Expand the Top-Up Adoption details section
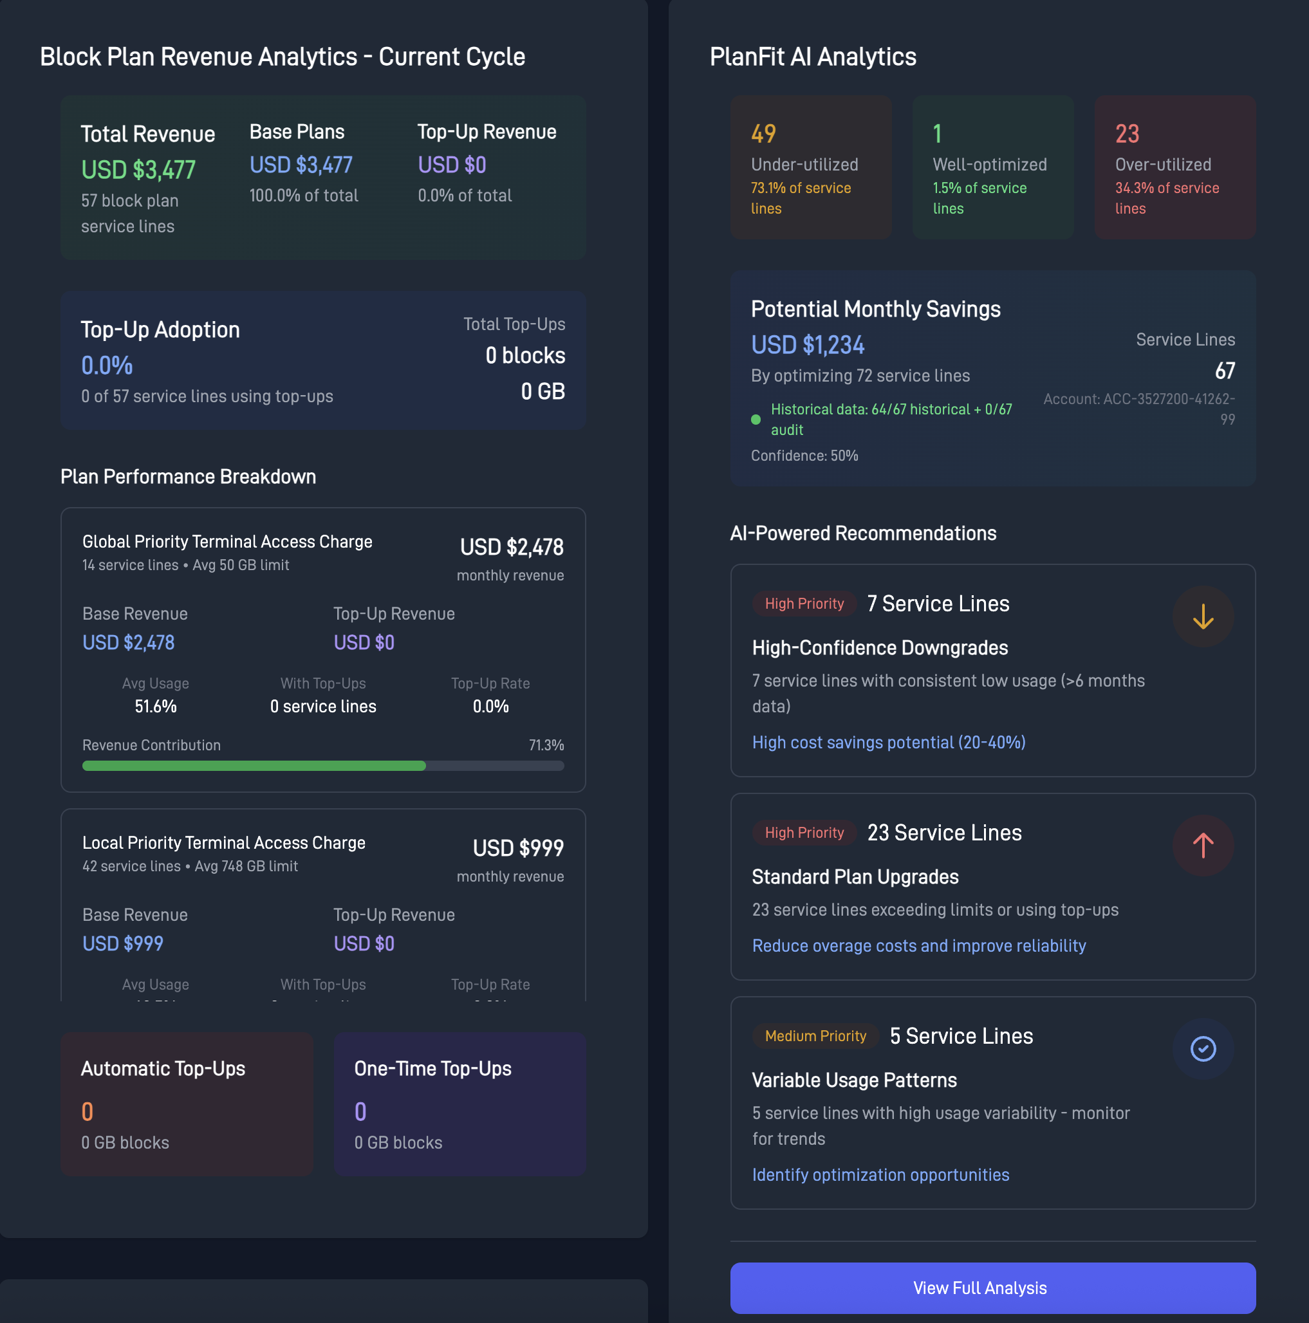The height and width of the screenshot is (1323, 1309). point(323,361)
